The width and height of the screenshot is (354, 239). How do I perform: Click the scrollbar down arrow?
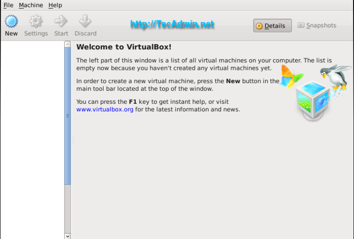pos(67,236)
